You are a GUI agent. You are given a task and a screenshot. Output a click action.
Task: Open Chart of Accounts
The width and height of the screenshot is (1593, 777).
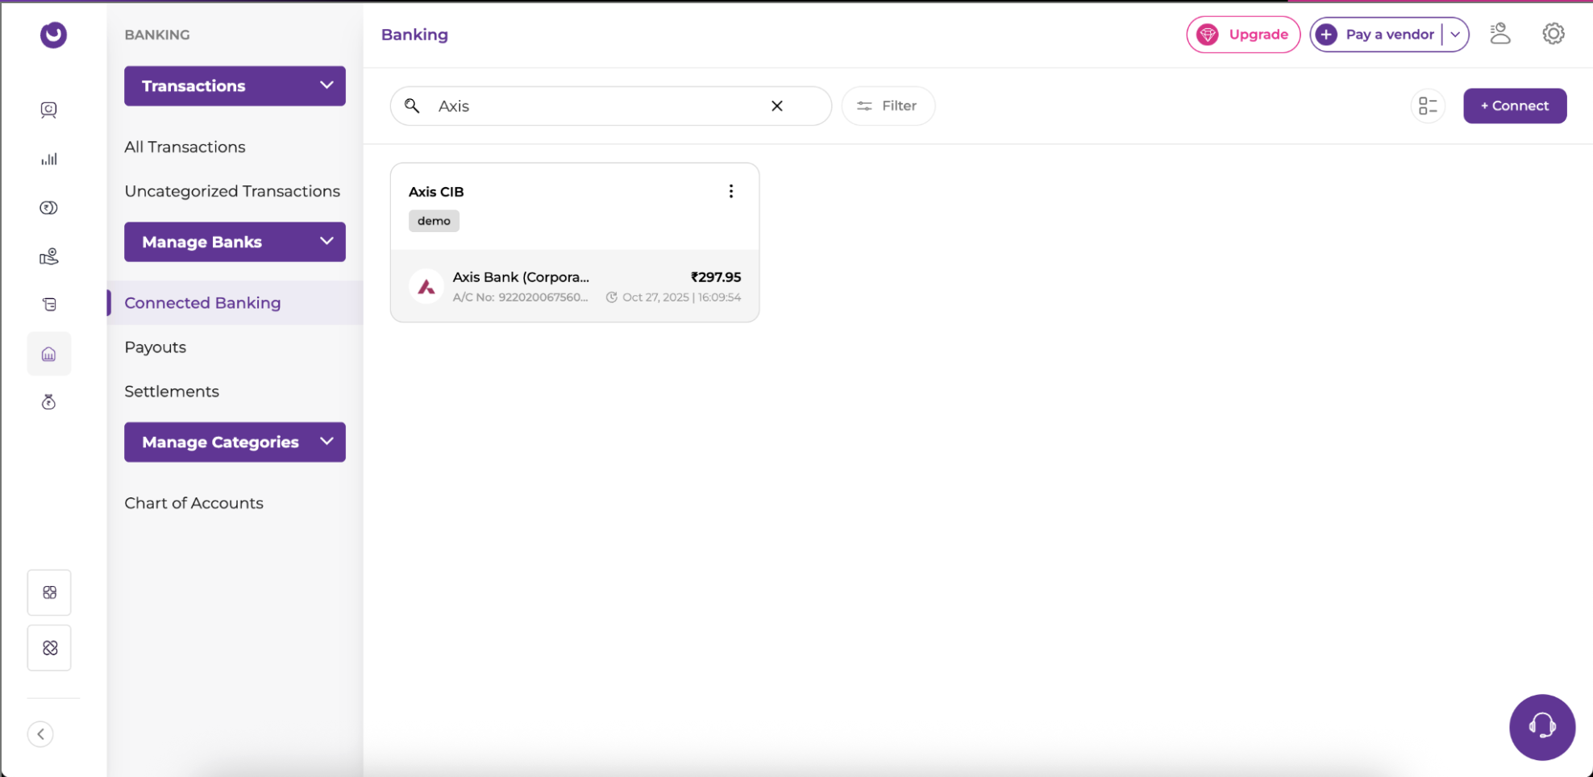click(193, 503)
